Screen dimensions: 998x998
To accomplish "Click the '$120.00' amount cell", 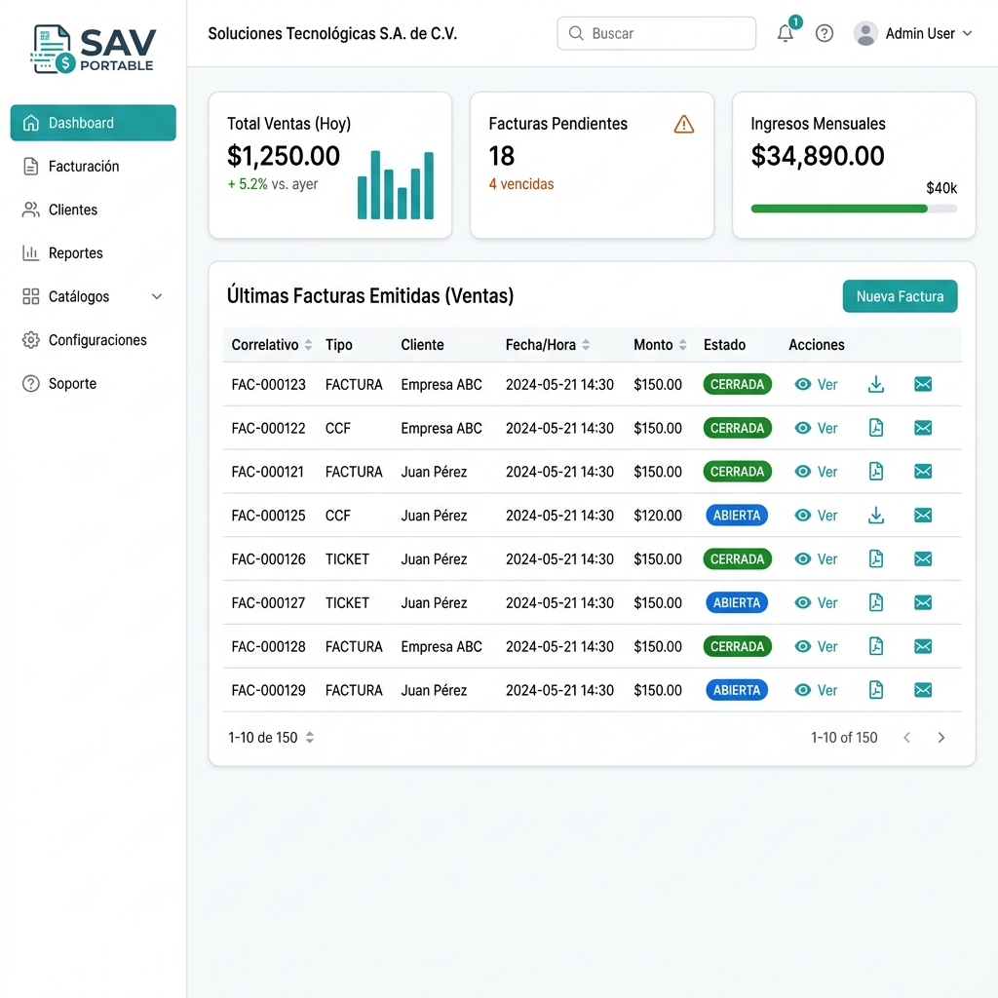I will (658, 516).
